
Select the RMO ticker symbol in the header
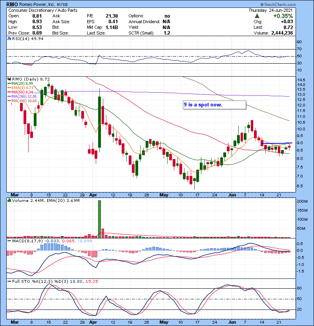tap(12, 4)
